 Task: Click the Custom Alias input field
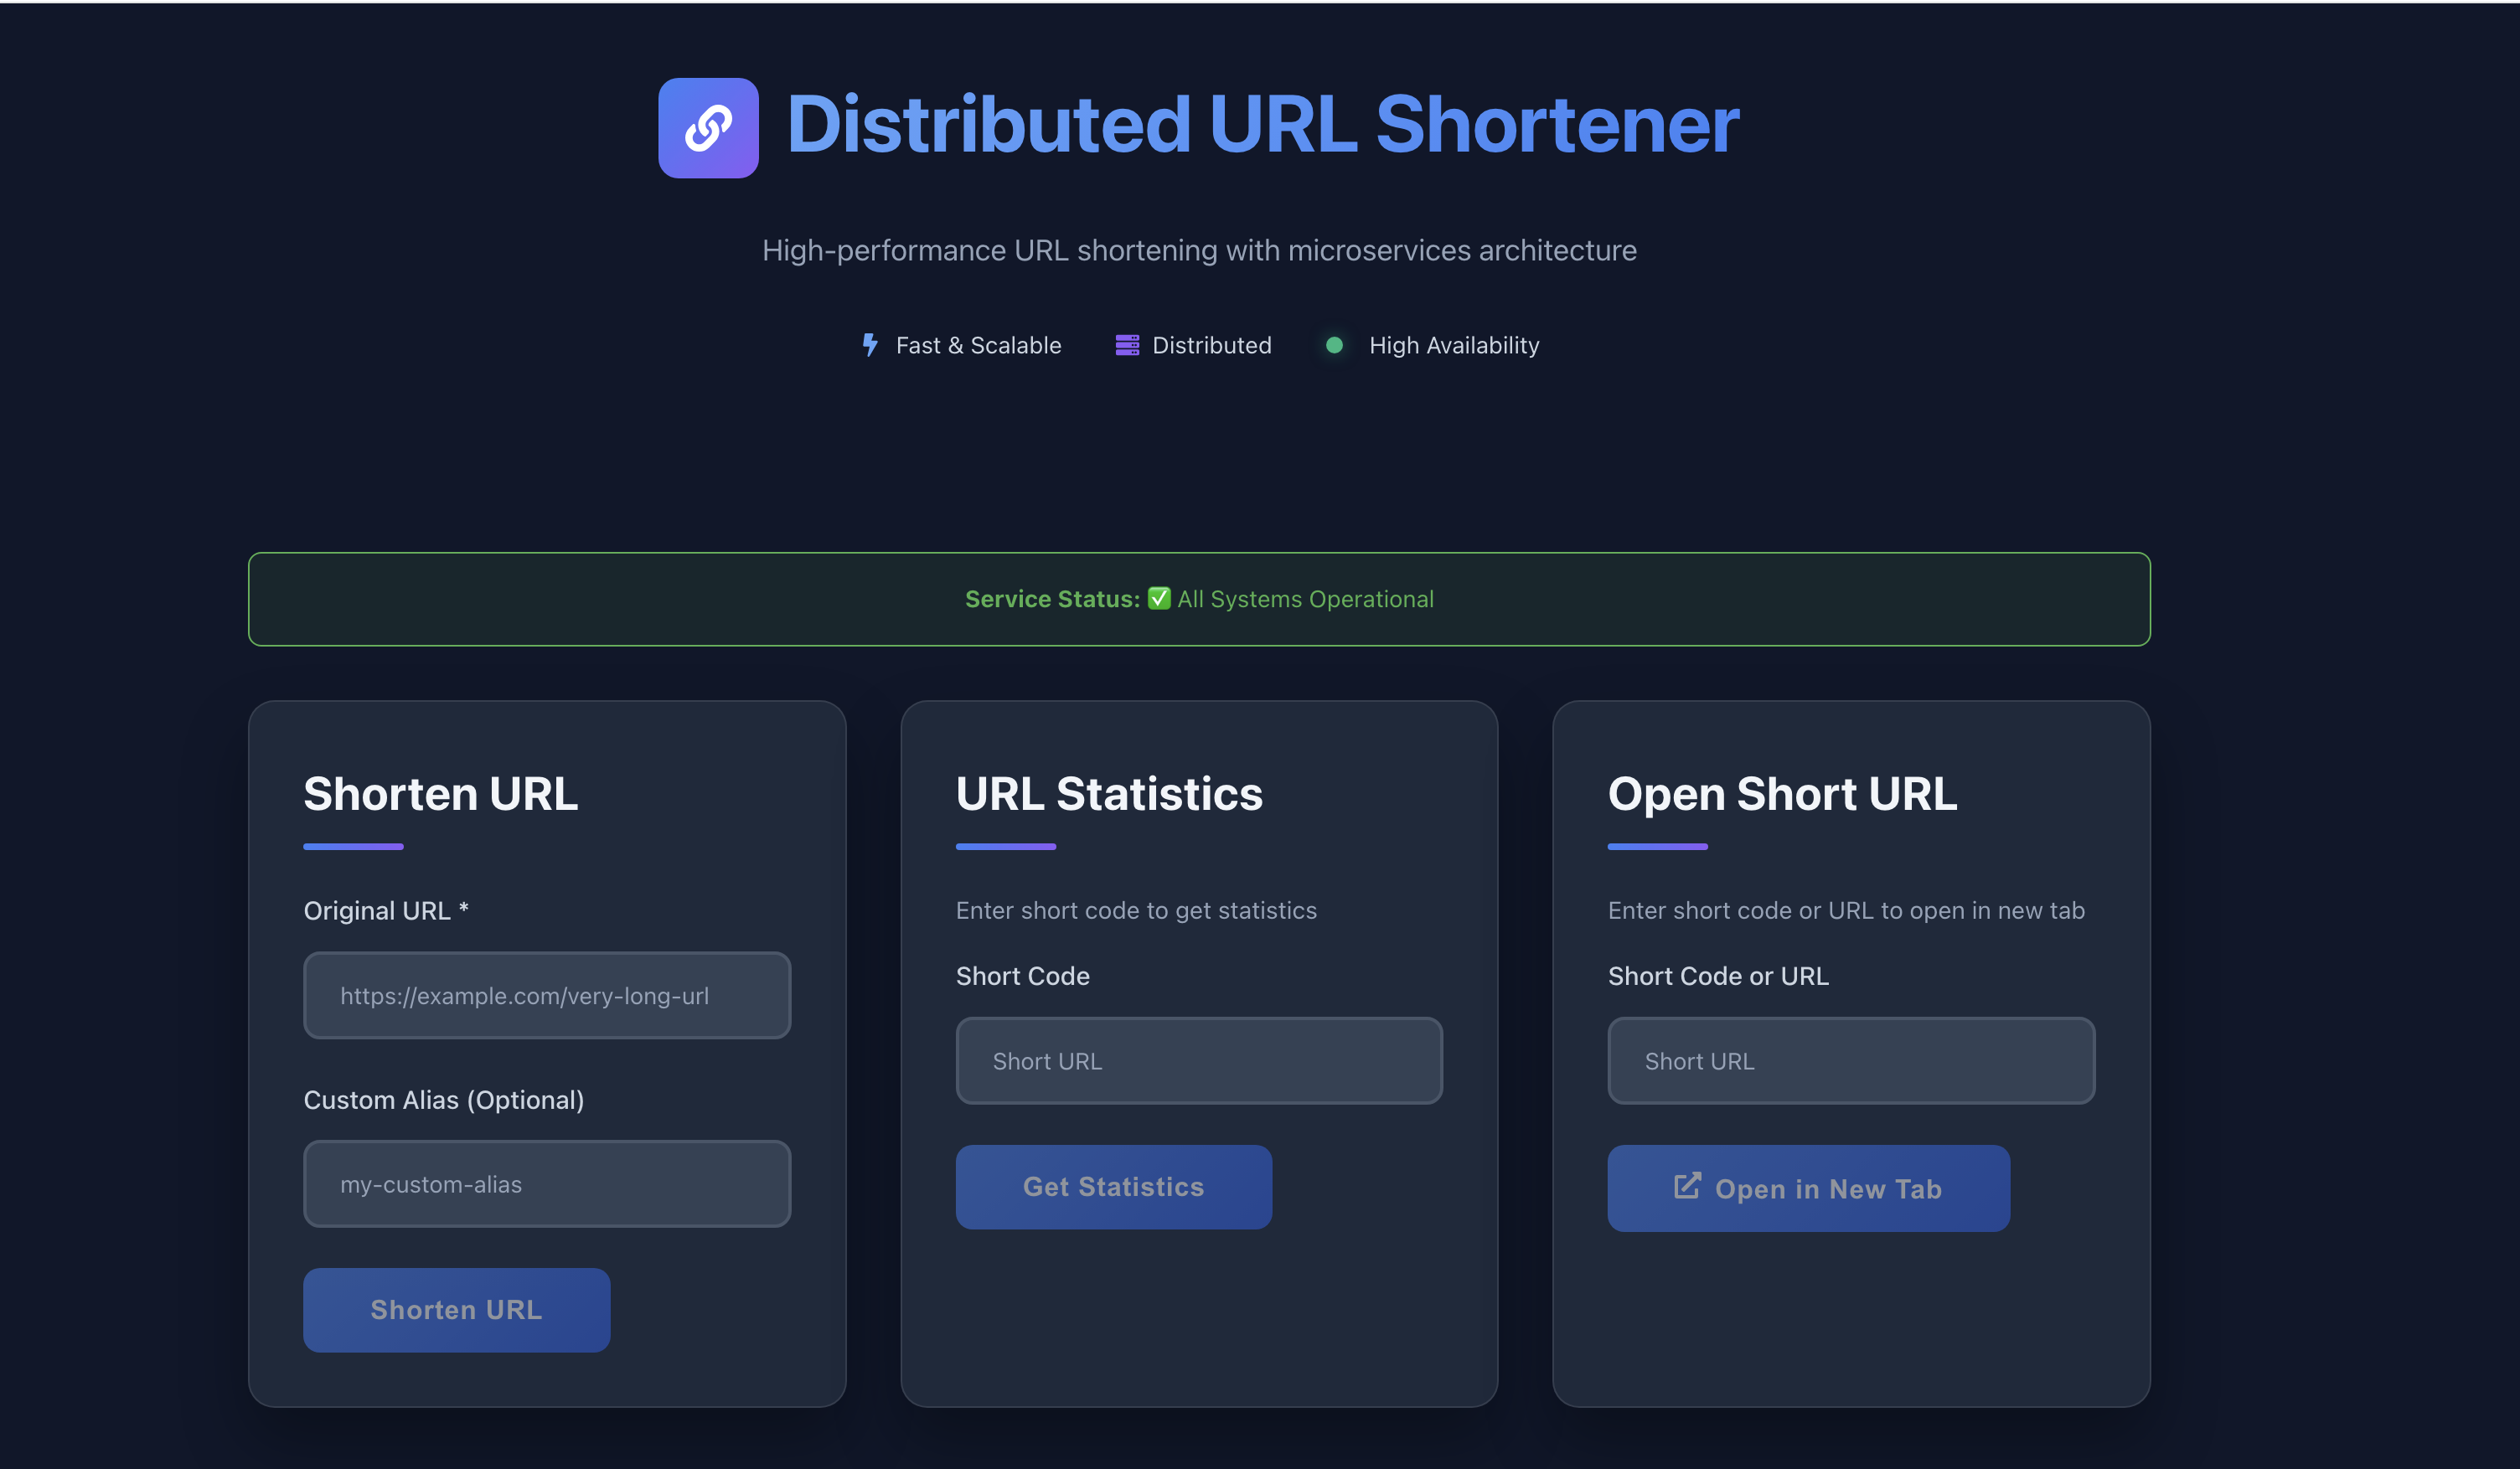(546, 1183)
